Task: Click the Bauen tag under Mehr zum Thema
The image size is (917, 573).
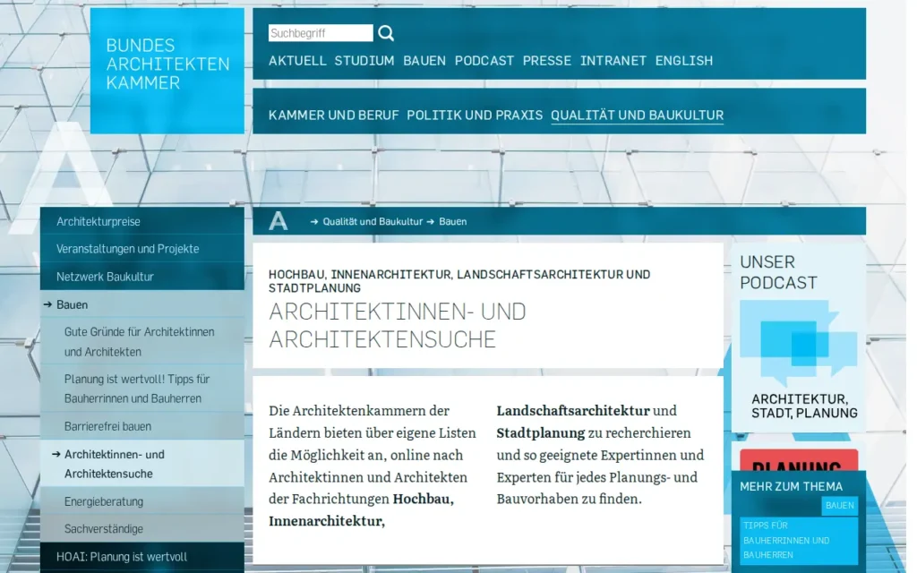Action: pyautogui.click(x=840, y=505)
